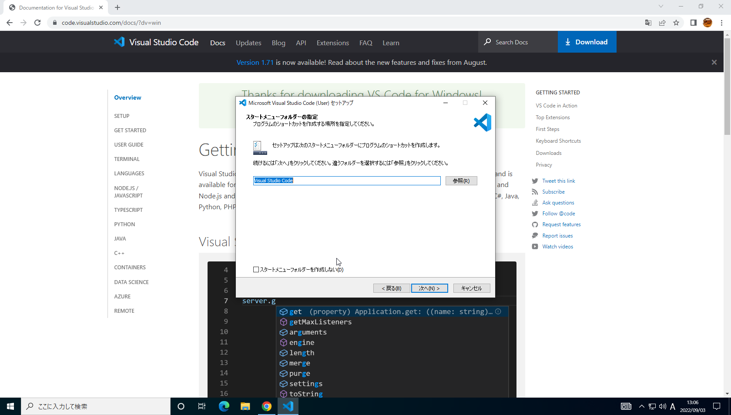The image size is (731, 415).
Task: Open Extensions in the navbar
Action: (333, 43)
